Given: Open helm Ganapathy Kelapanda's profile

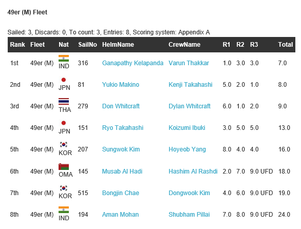Looking at the screenshot, I should click(x=133, y=63).
